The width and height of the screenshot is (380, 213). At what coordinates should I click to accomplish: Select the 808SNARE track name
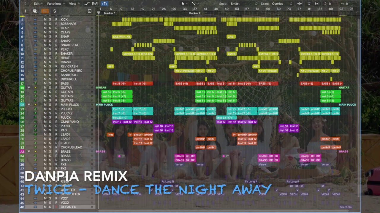click(69, 24)
